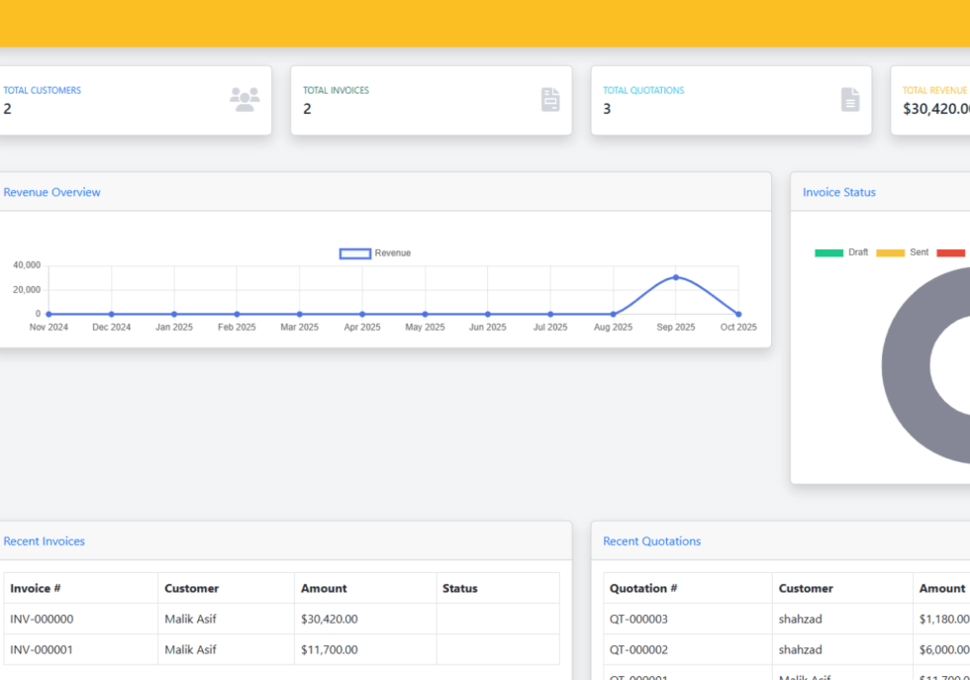The height and width of the screenshot is (680, 970).
Task: Click the red legend swatch in Invoice Status
Action: pyautogui.click(x=950, y=252)
